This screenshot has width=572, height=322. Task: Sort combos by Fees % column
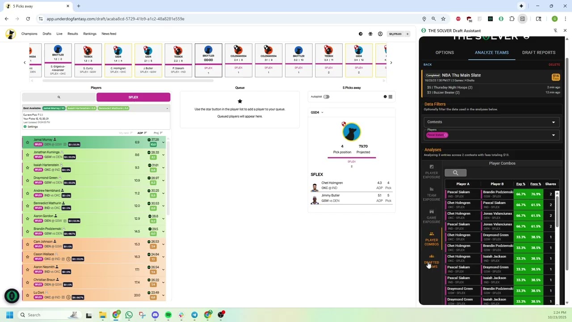point(536,184)
